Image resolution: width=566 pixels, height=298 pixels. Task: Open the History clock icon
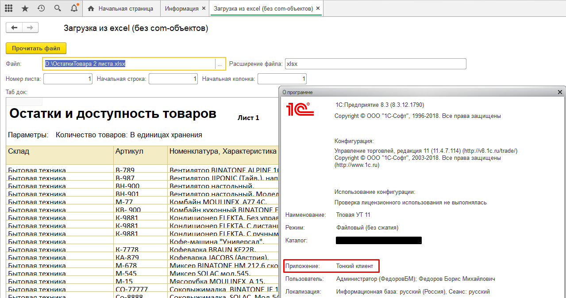coord(41,8)
